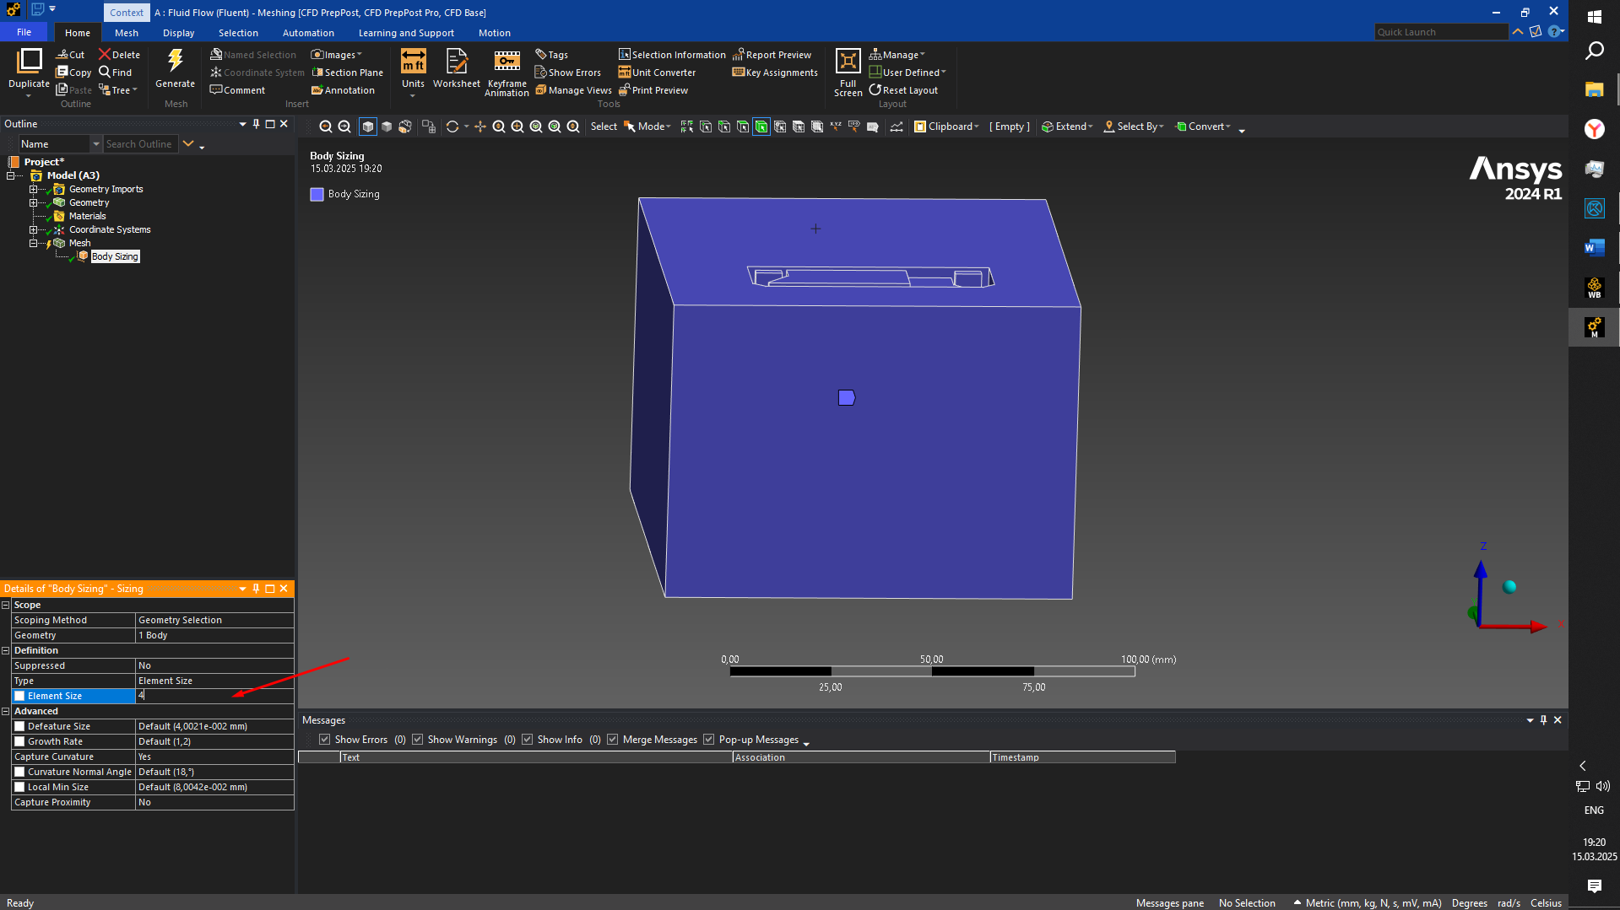Click Show Errors tool
Screen dimensions: 1620x910
click(x=568, y=73)
